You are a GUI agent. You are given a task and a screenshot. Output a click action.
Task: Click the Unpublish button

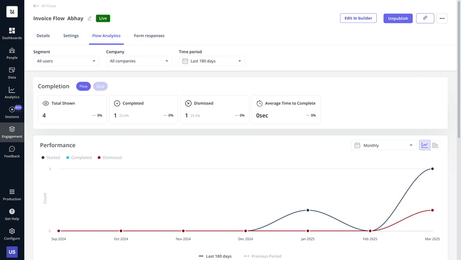398,18
